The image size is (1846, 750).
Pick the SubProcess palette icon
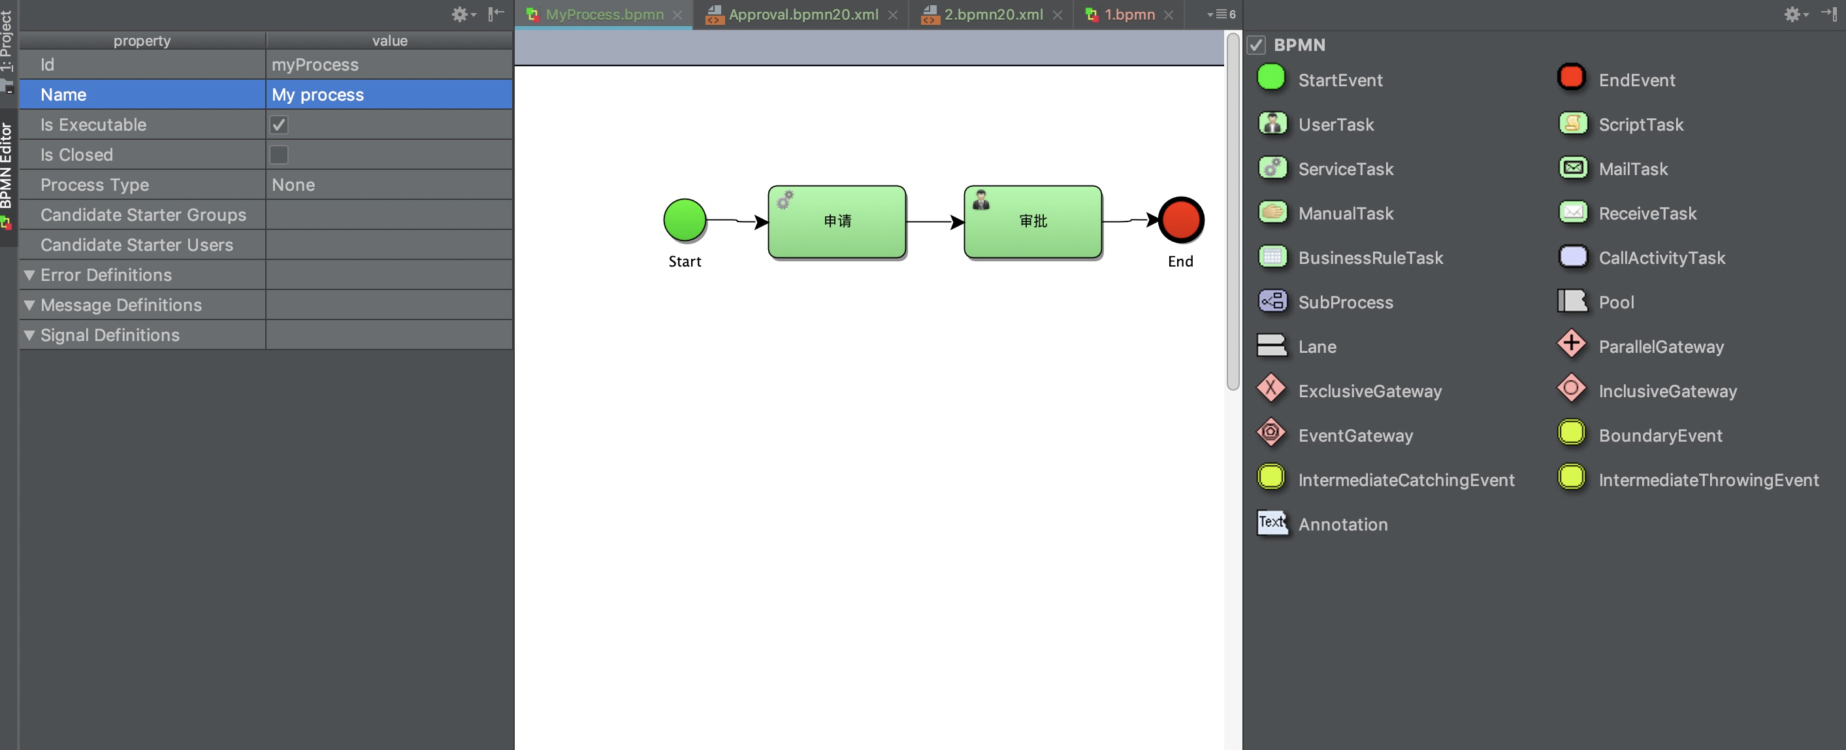[x=1272, y=301]
